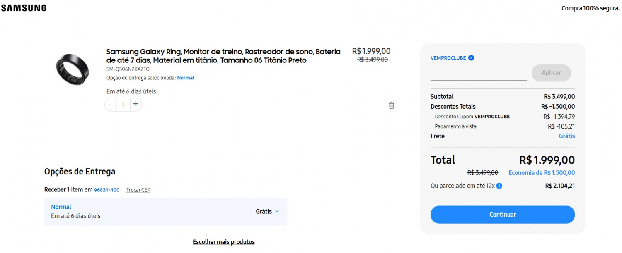Image resolution: width=622 pixels, height=253 pixels.
Task: Click the Grátis shipping value in summary
Action: coord(566,136)
